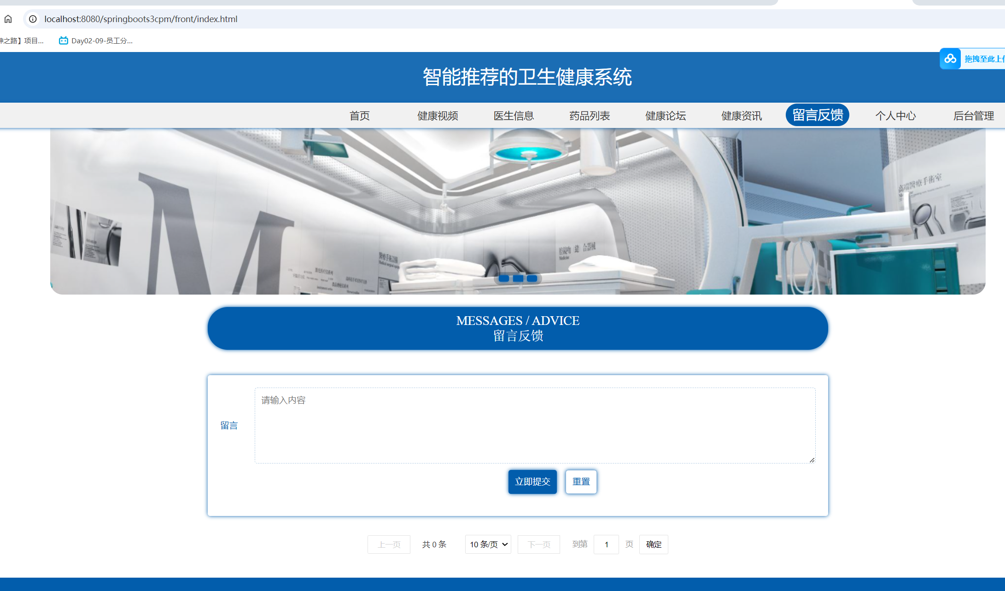Click the site info icon in address bar
Image resolution: width=1005 pixels, height=591 pixels.
(x=32, y=19)
